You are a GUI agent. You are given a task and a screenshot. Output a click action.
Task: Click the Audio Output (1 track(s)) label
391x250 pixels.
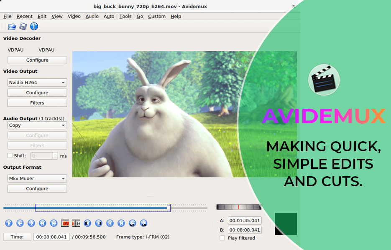point(34,118)
